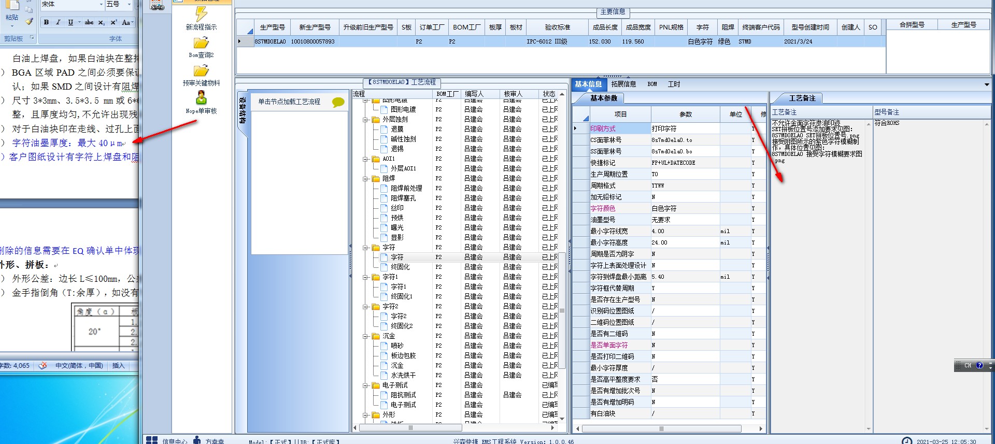Open the underline style dropdown arrow

tap(79, 22)
